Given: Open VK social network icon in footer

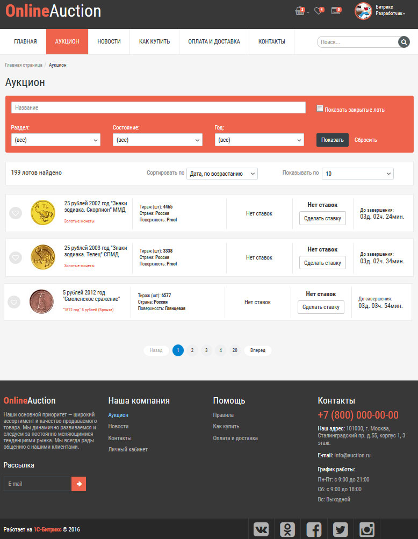Looking at the screenshot, I should pos(261,529).
